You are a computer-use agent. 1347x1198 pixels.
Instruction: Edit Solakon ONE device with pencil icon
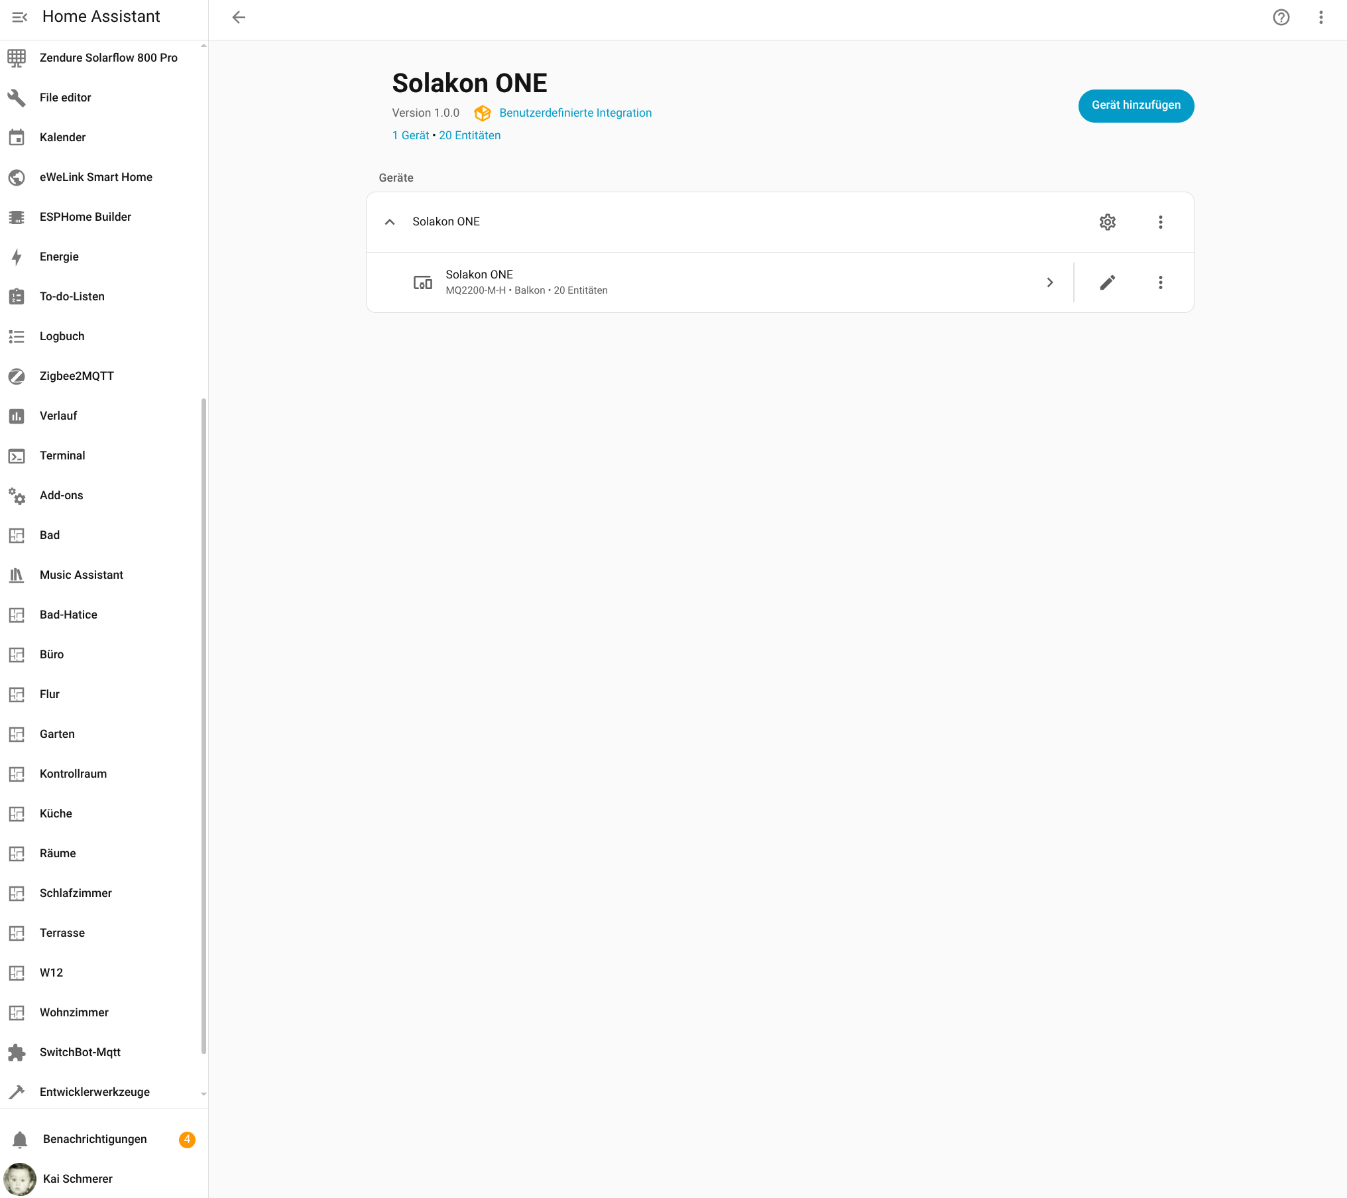coord(1107,282)
